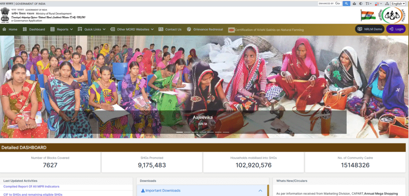Click the NRLM Demo button
This screenshot has height=196, width=409.
pyautogui.click(x=369, y=29)
